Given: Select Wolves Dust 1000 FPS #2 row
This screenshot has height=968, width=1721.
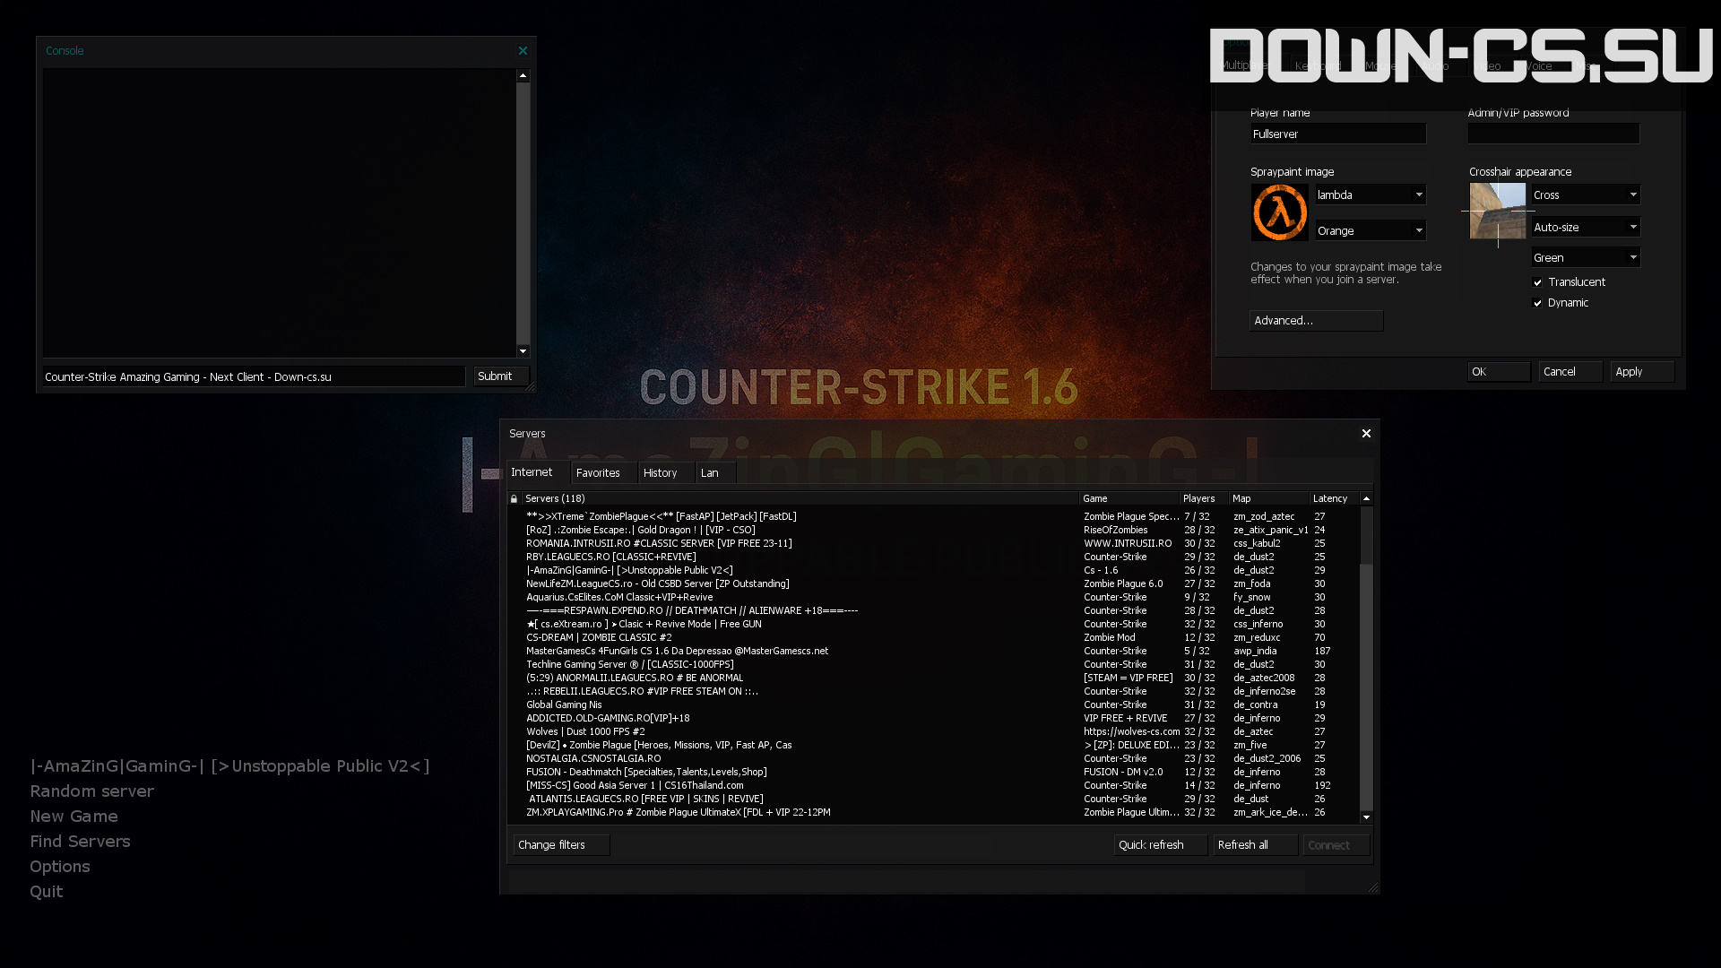Looking at the screenshot, I should coord(932,731).
